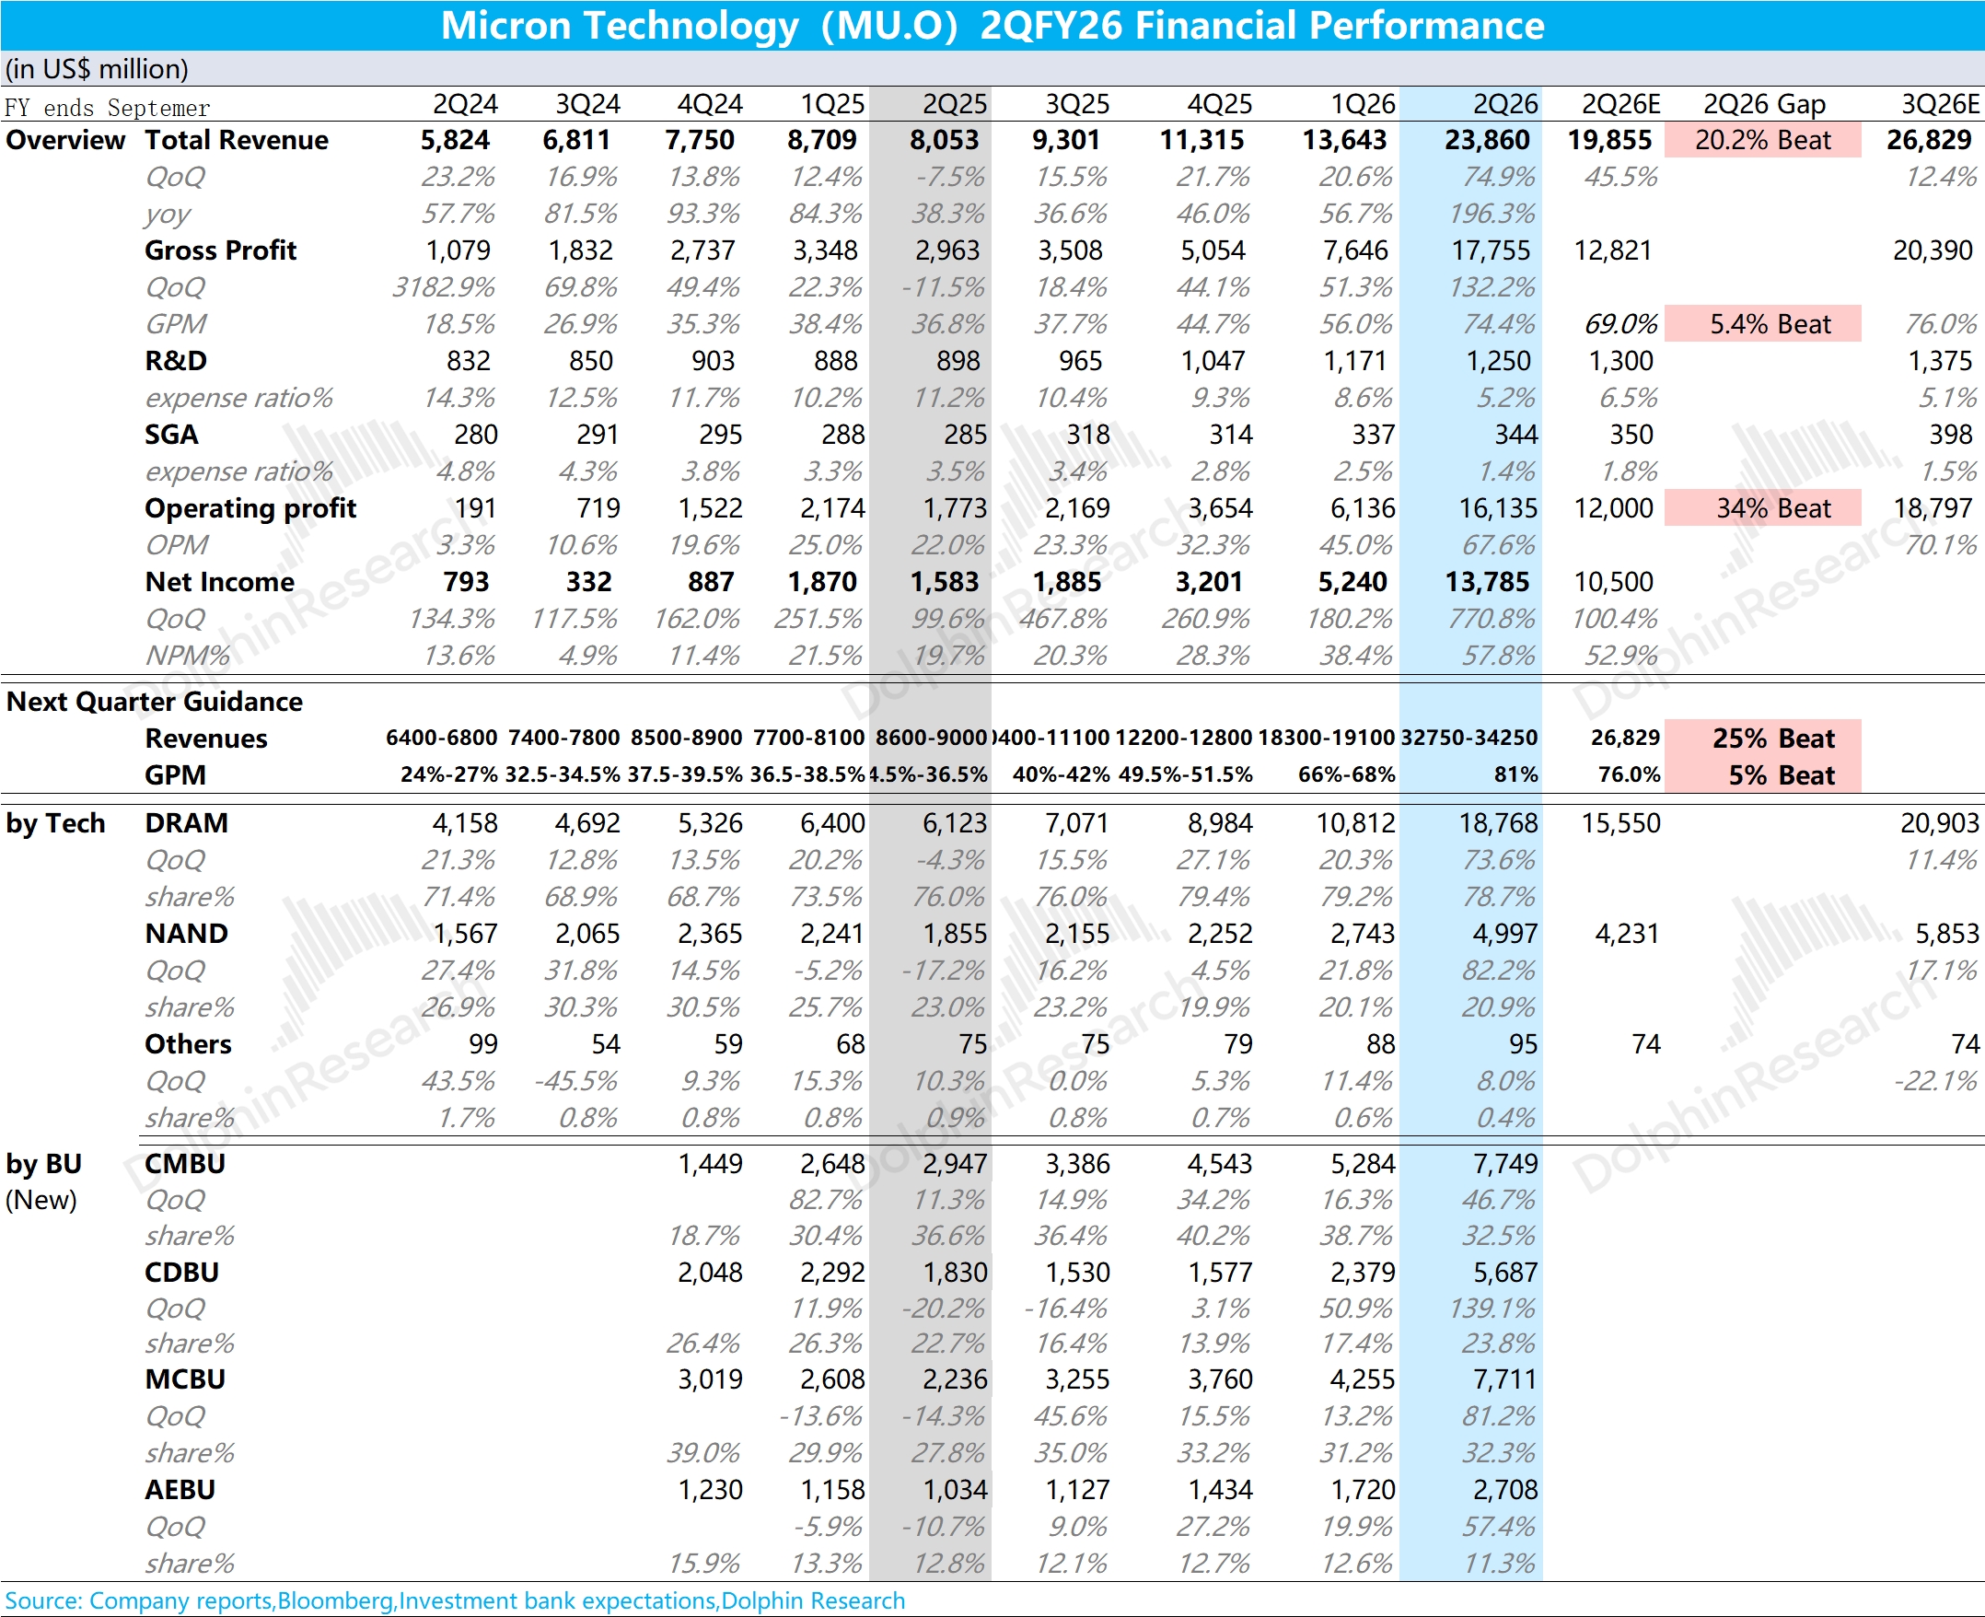Click the title banner Micron Technology
This screenshot has height=1617, width=1985.
992,25
